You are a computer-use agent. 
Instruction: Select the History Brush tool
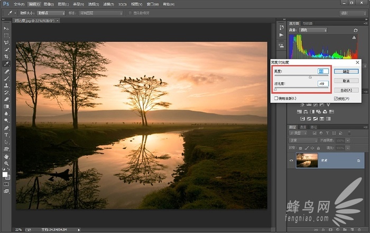click(6, 92)
